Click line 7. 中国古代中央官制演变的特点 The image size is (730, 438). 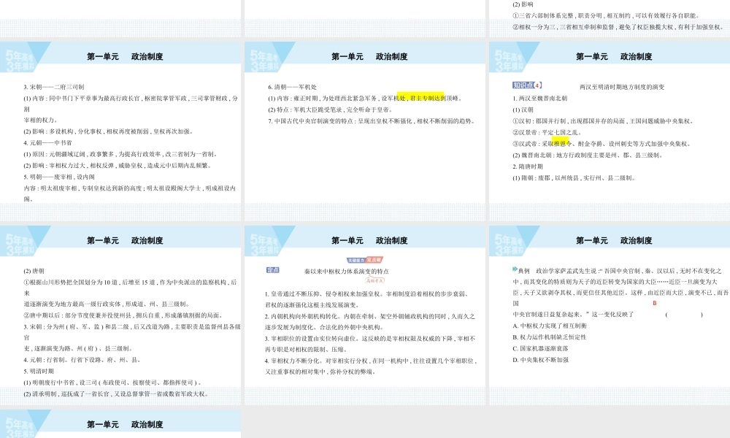tap(372, 121)
